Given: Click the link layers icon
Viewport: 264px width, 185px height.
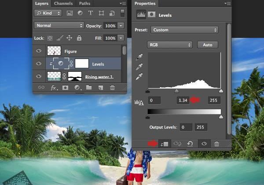Looking at the screenshot, I should (x=41, y=87).
